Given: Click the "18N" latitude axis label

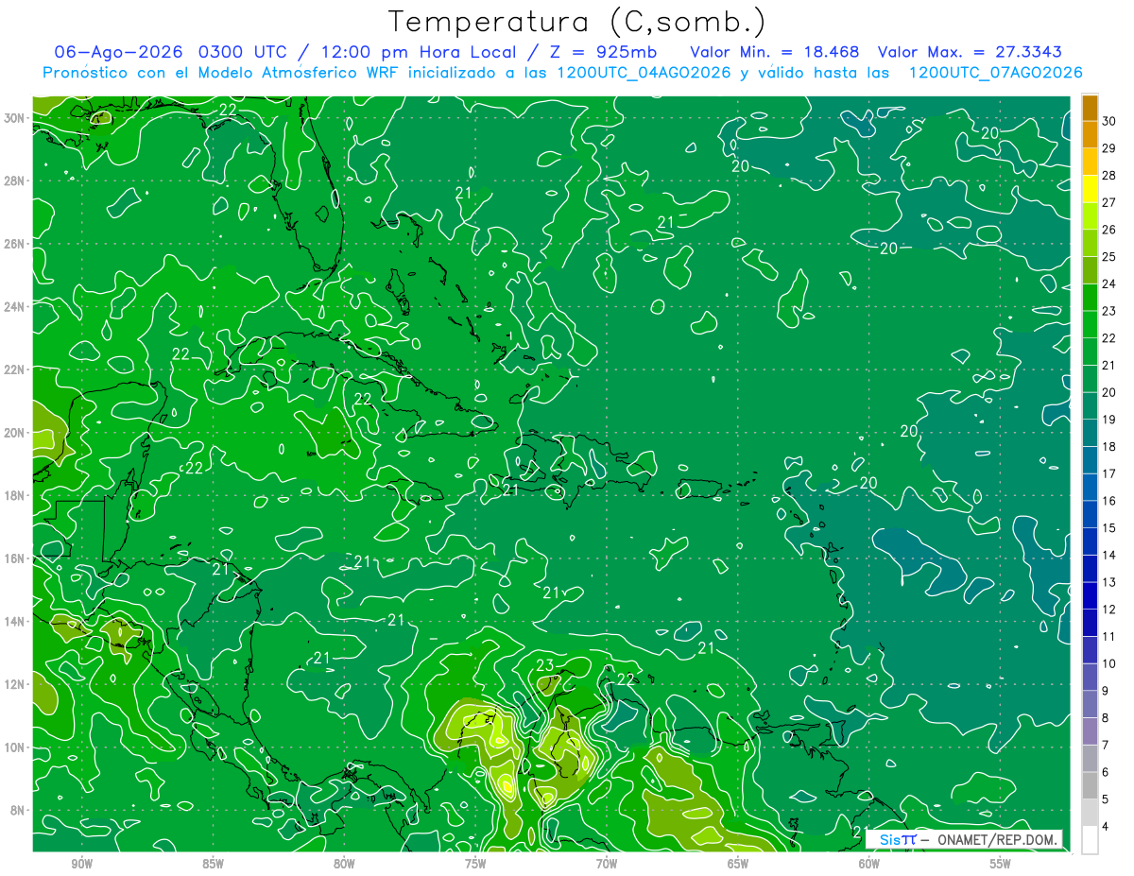Looking at the screenshot, I should 13,495.
